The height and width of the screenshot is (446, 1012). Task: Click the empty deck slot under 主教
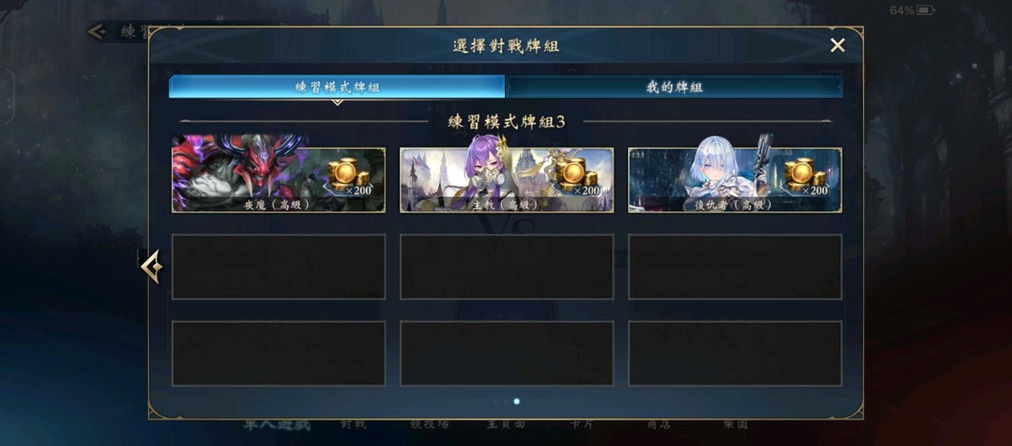507,267
